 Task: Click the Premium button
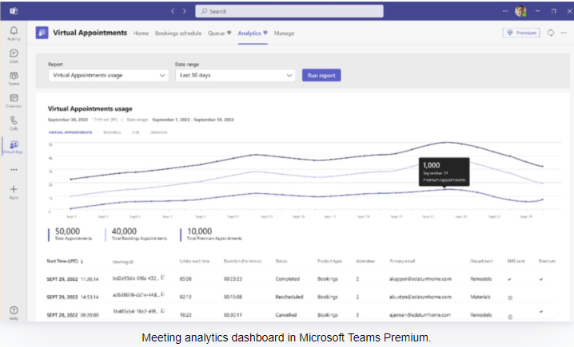click(x=521, y=33)
